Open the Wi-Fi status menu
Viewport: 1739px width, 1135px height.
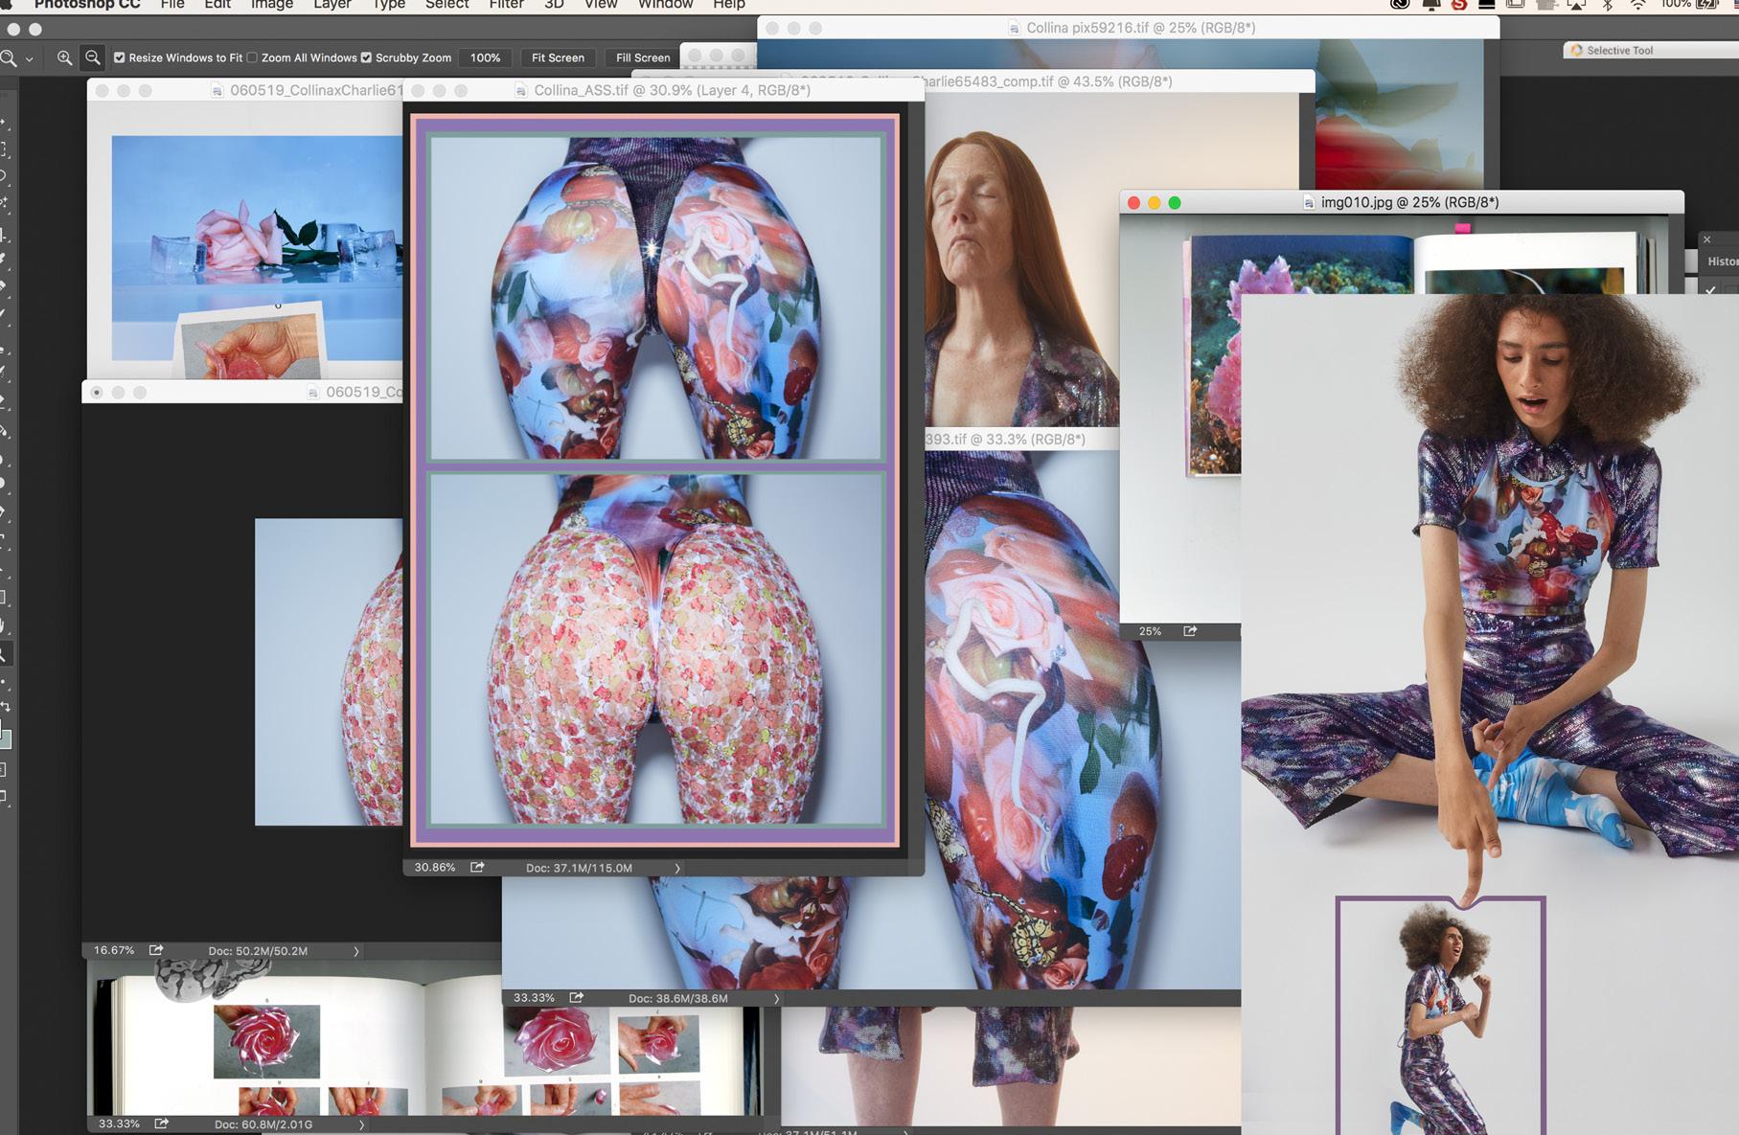[x=1637, y=5]
